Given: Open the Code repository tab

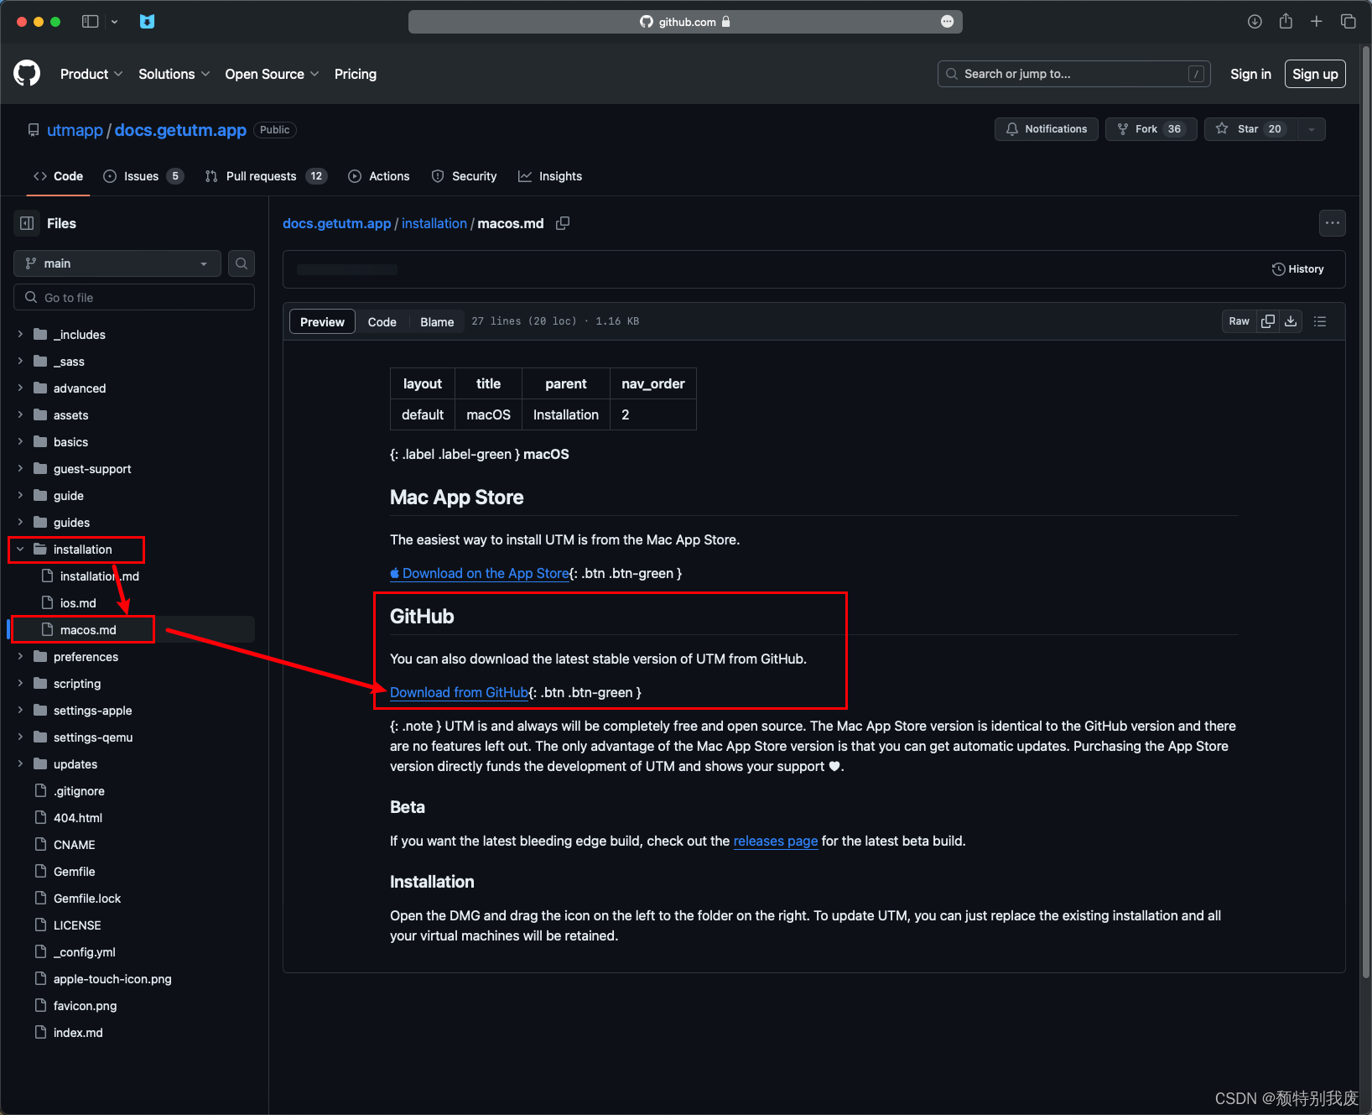Looking at the screenshot, I should (58, 176).
